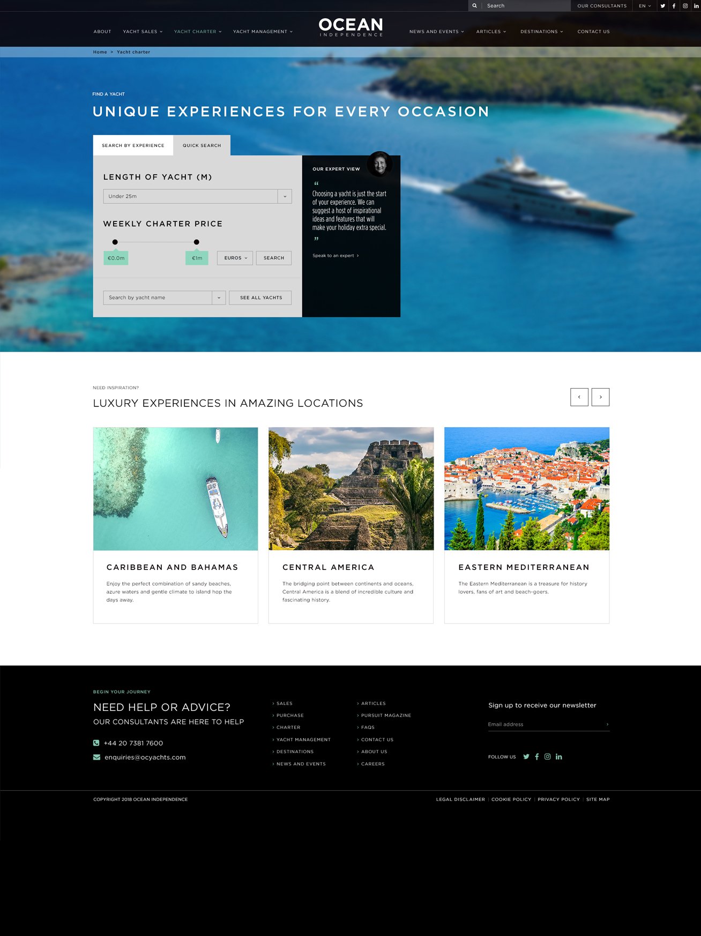The image size is (701, 936).
Task: Open FAQs link in the footer
Action: [x=367, y=727]
